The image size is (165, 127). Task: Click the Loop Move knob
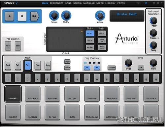click(153, 63)
